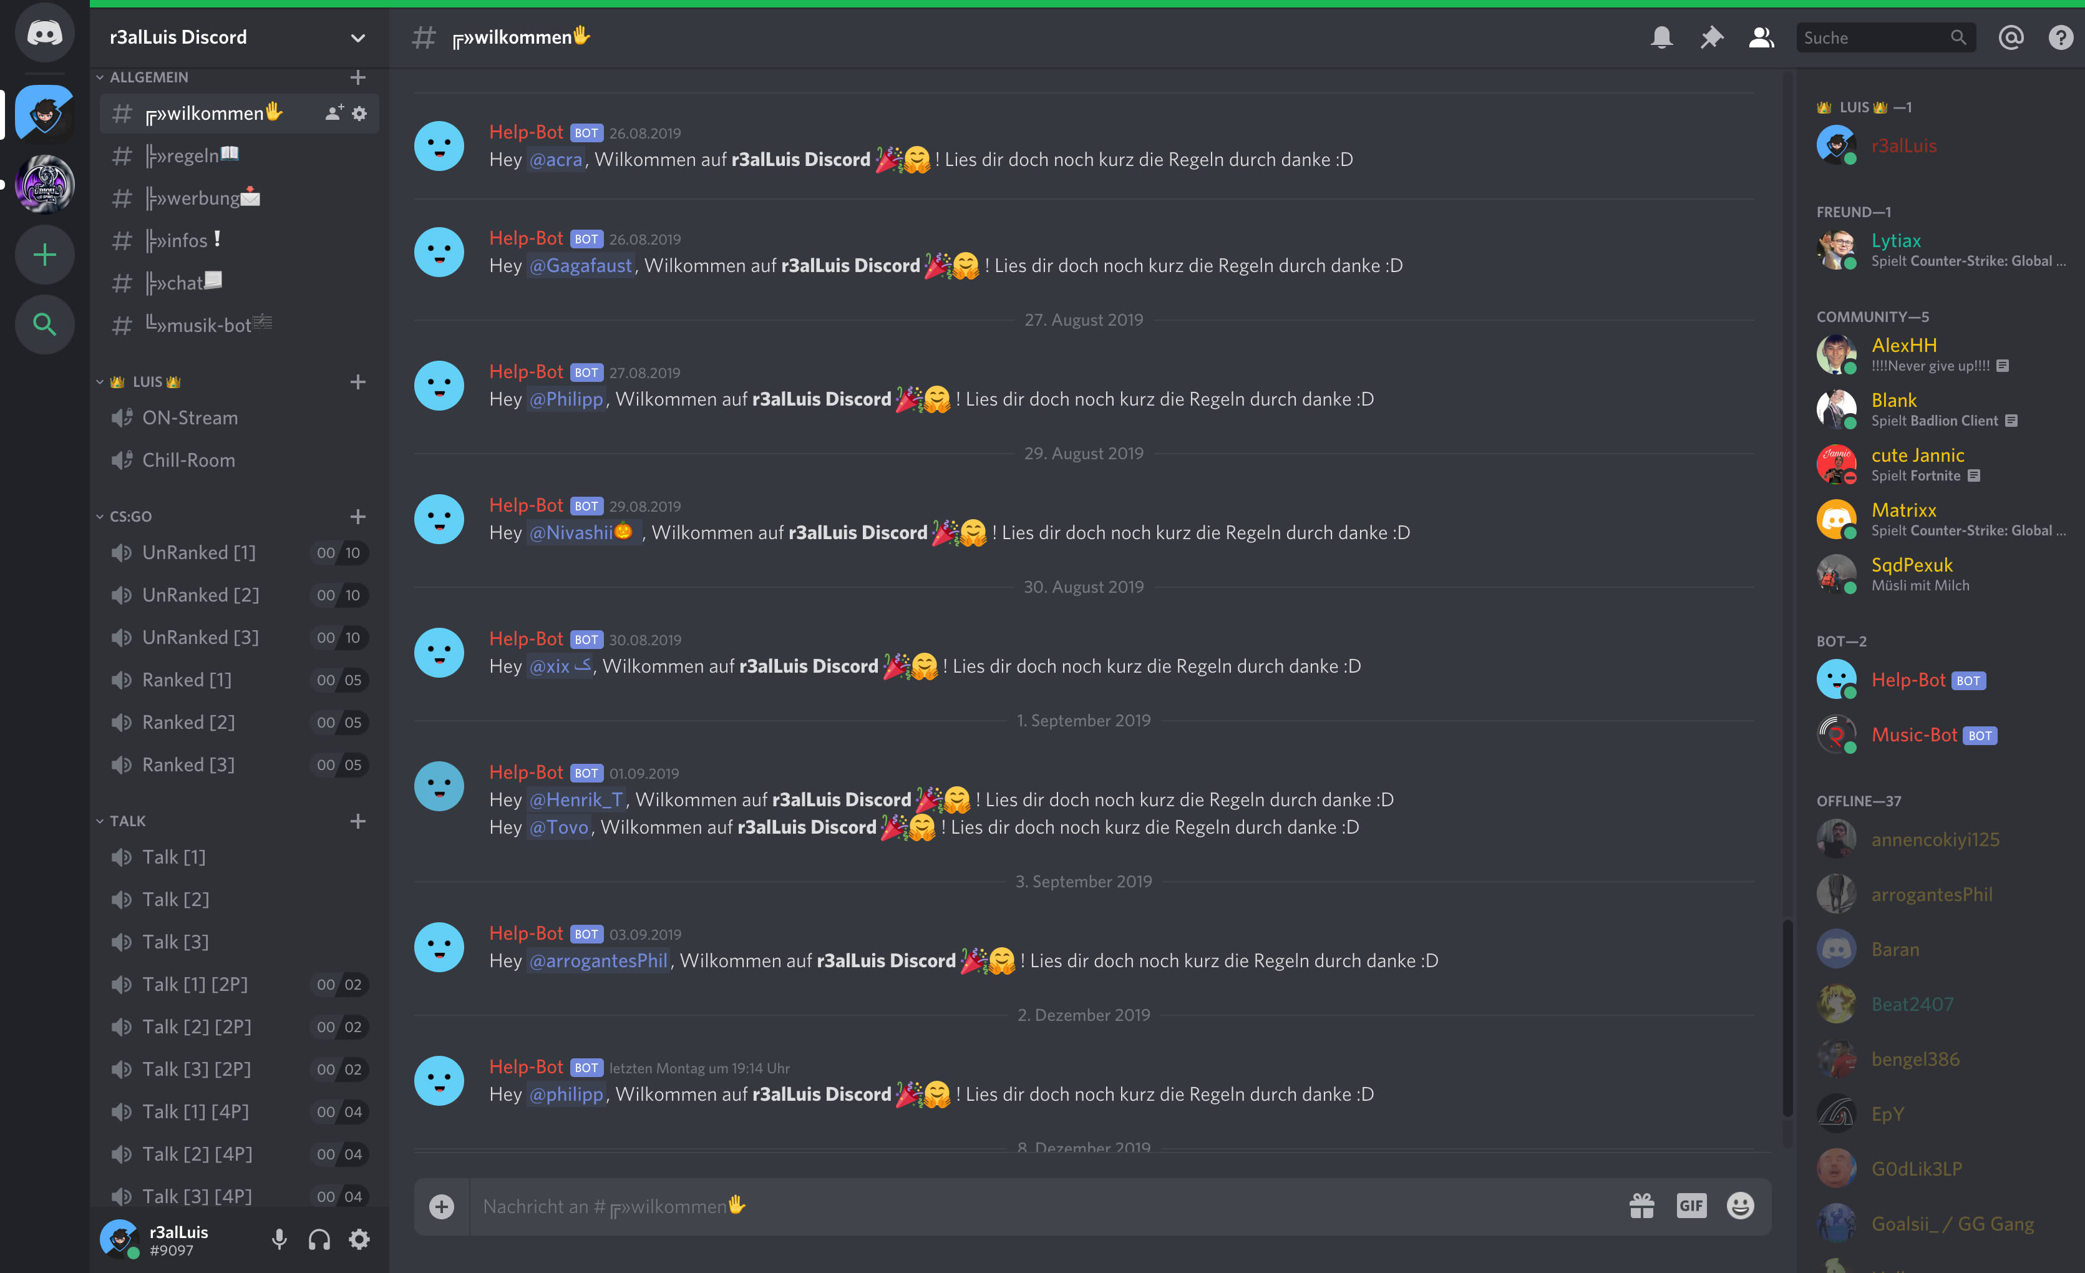Open the GIF picker
Screen dimensions: 2085x1273
click(1691, 1205)
